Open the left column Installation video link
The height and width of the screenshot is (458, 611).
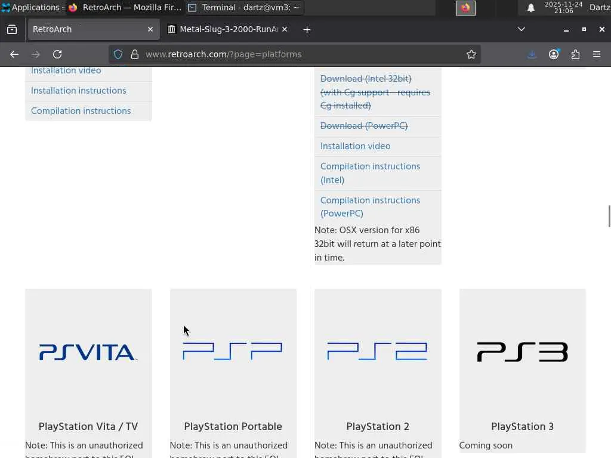click(x=66, y=70)
